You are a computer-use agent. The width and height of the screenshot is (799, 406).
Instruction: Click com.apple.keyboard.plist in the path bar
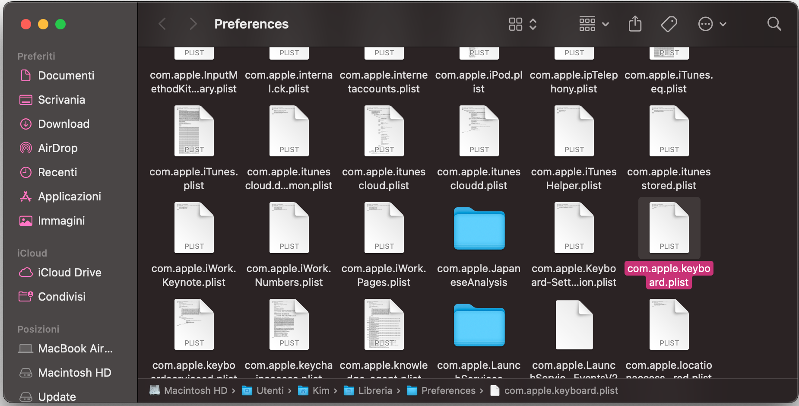[x=554, y=390]
